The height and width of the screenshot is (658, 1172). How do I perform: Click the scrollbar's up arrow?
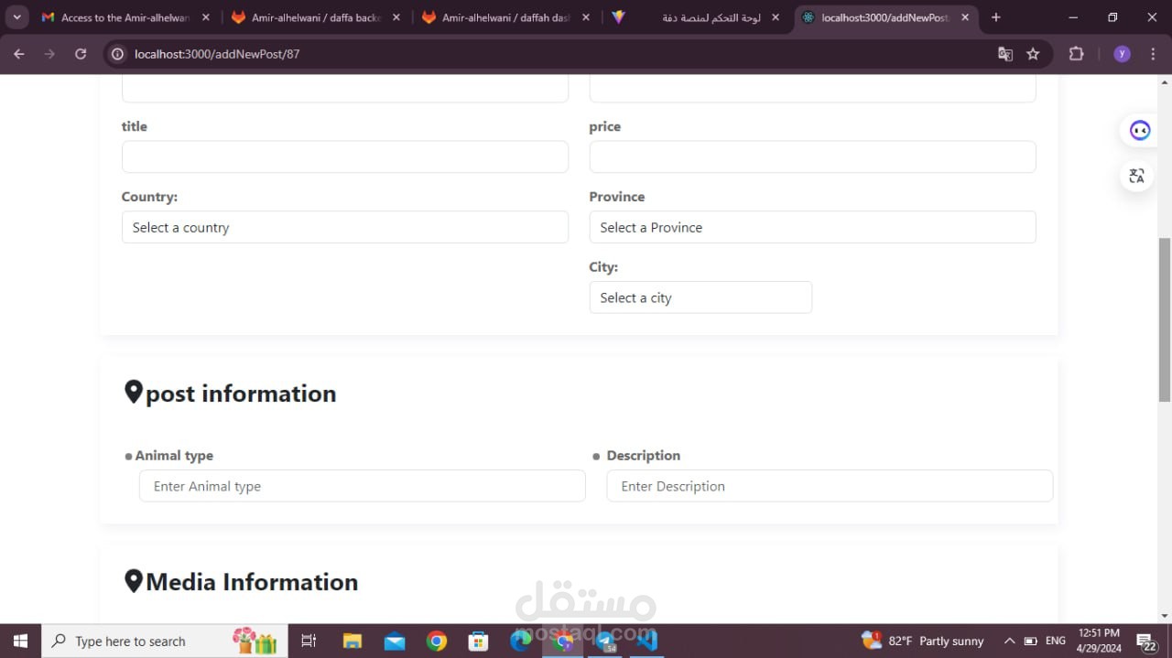pyautogui.click(x=1165, y=82)
